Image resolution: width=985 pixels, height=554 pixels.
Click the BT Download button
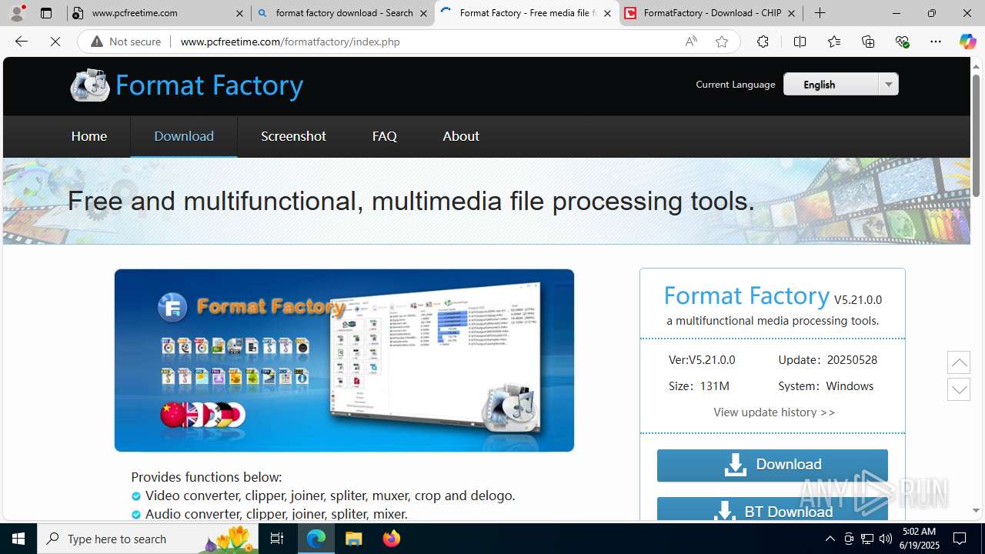pyautogui.click(x=773, y=509)
